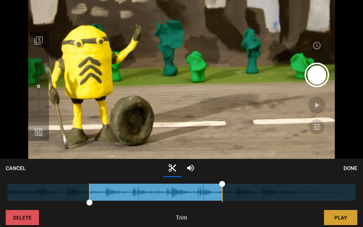Open the timer clock icon

click(x=317, y=46)
